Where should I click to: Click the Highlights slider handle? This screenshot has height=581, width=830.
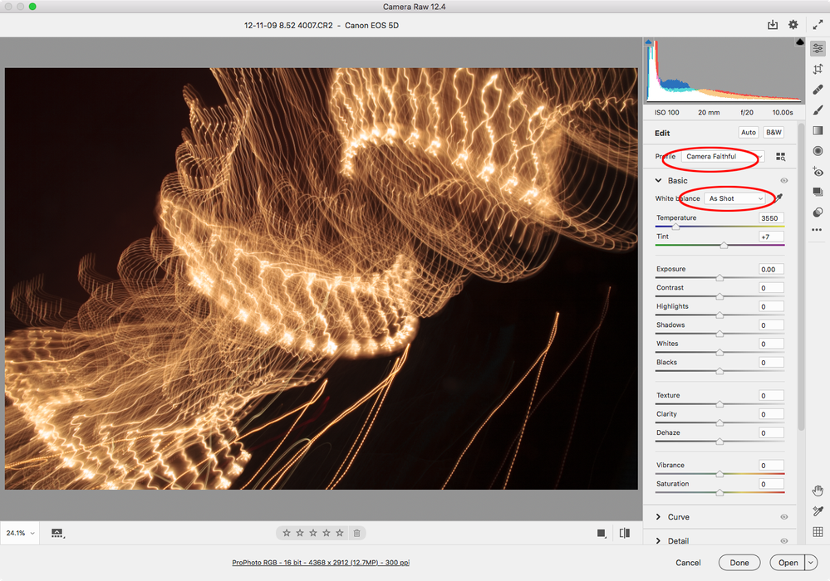coord(719,315)
